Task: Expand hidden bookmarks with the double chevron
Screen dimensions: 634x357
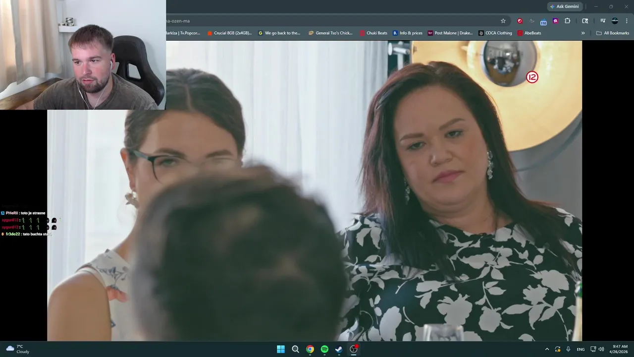Action: point(583,33)
